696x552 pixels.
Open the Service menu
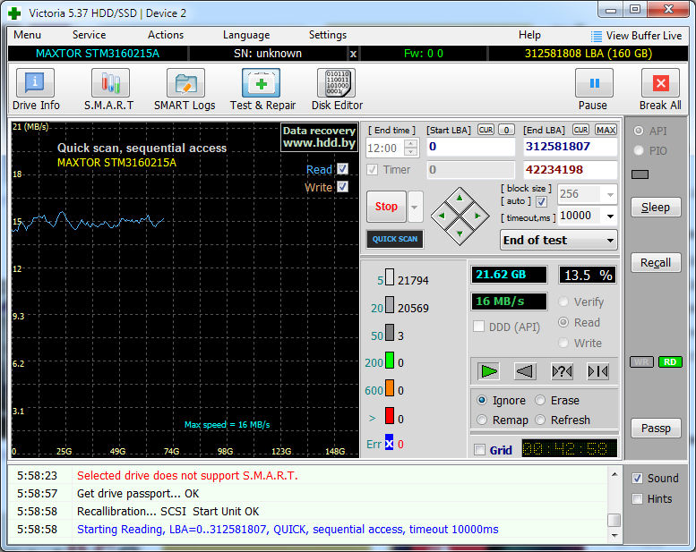[x=89, y=35]
